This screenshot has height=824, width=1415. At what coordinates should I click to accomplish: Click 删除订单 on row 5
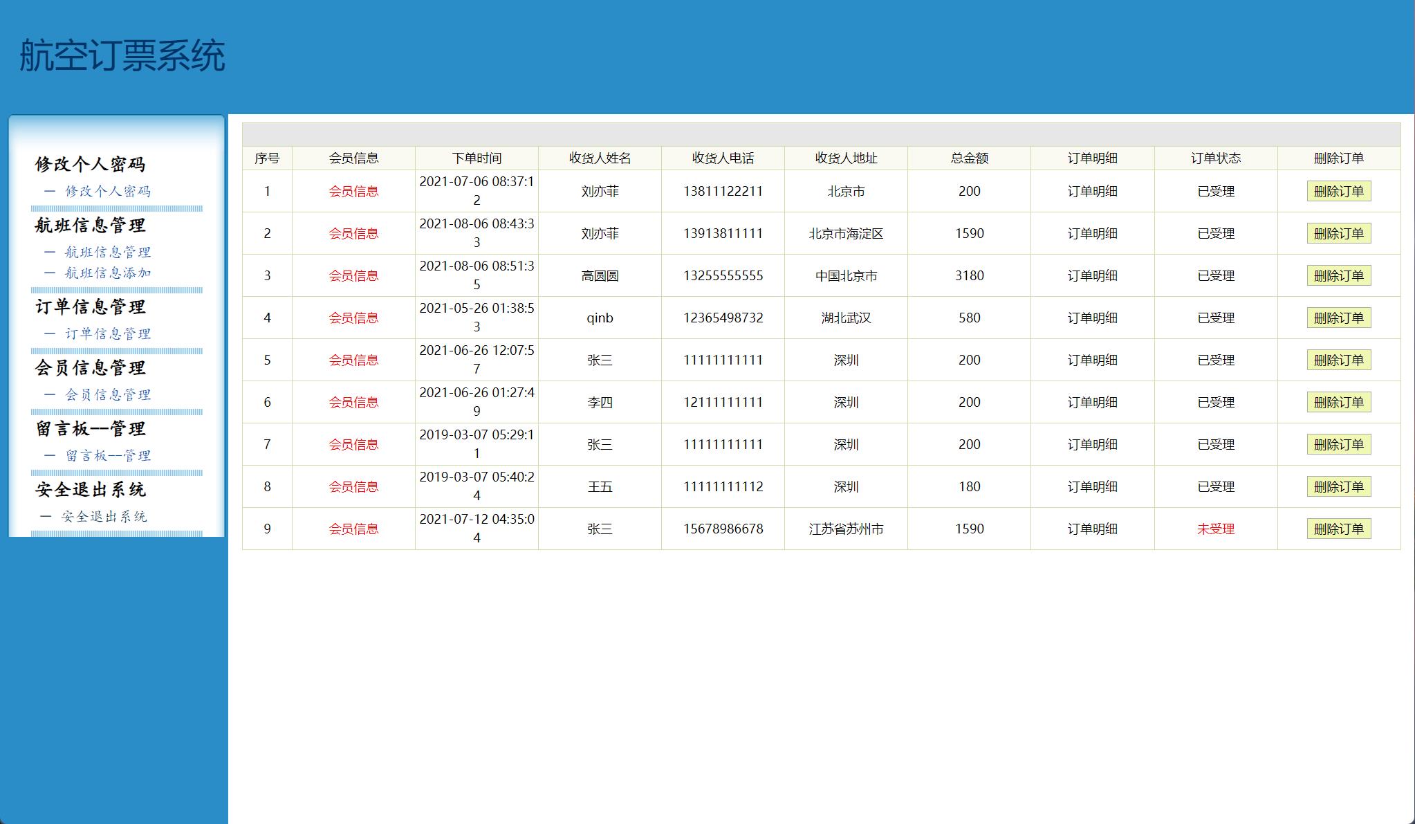[1339, 359]
